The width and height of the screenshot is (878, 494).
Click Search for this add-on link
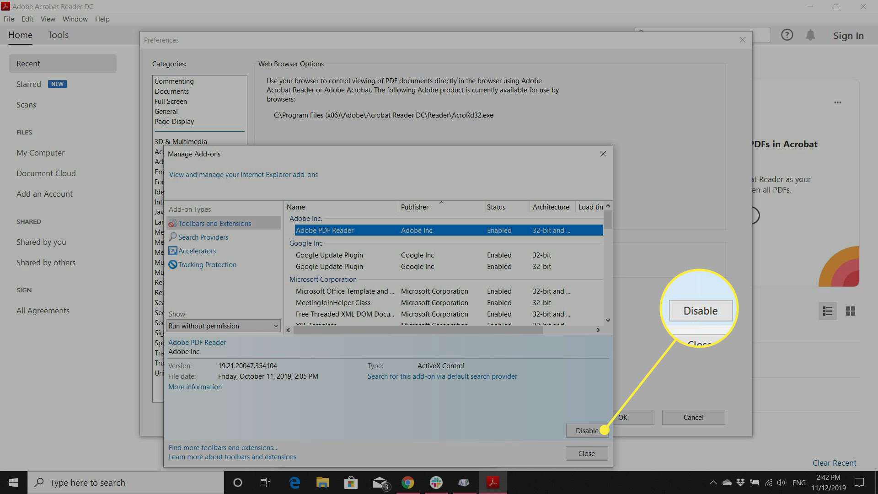(x=443, y=376)
